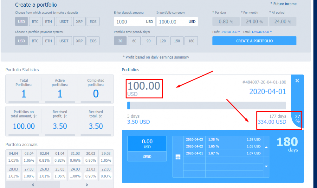Select BTC as deposit account
The image size is (317, 188).
[35, 22]
